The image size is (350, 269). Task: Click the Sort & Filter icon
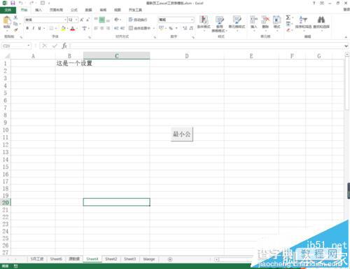(303, 20)
